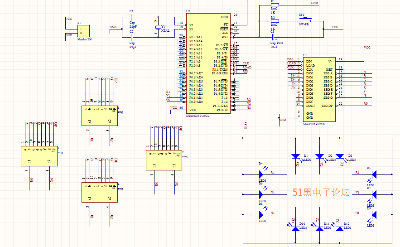Select the MAX7219CWG display driver chip

point(319,89)
